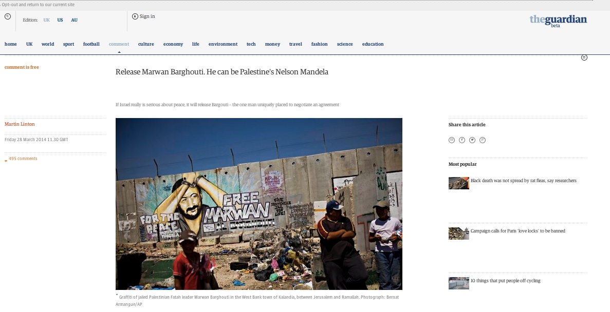Select the UK edition
The width and height of the screenshot is (610, 312).
click(47, 20)
